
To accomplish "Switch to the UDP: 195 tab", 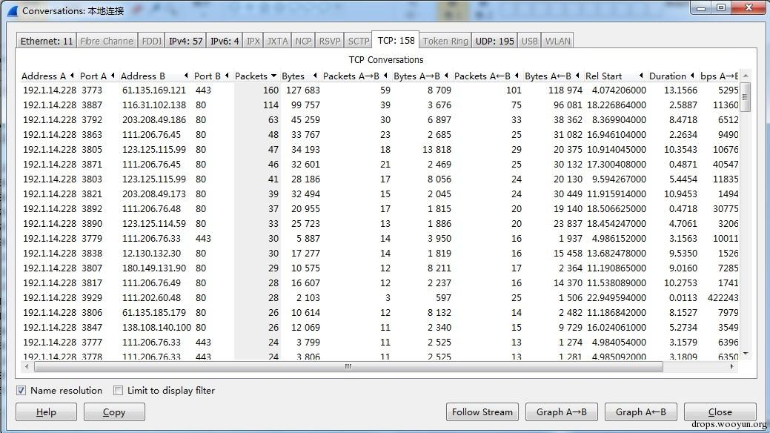I will (x=494, y=41).
